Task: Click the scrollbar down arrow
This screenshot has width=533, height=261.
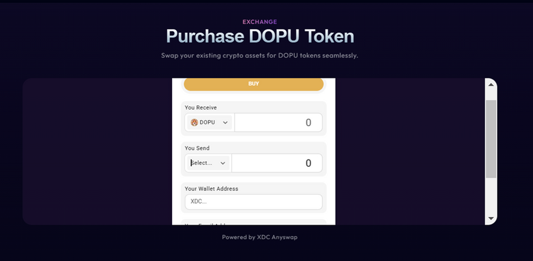Action: tap(491, 218)
